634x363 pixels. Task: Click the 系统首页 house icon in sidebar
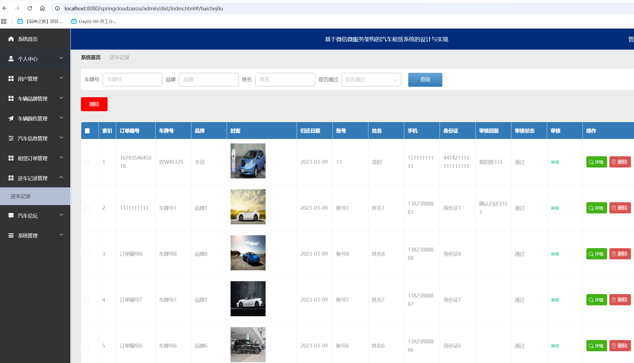tap(11, 39)
